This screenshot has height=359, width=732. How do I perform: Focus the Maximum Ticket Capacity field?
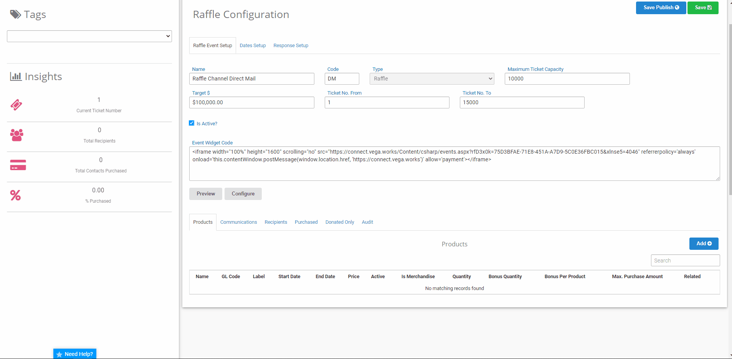click(567, 79)
